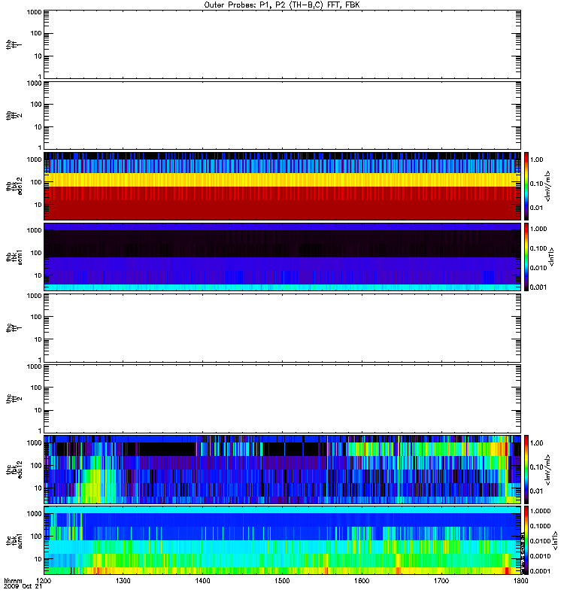Click the "2009 Oct 21" date label
Screen dimensions: 564x602
click(x=23, y=587)
